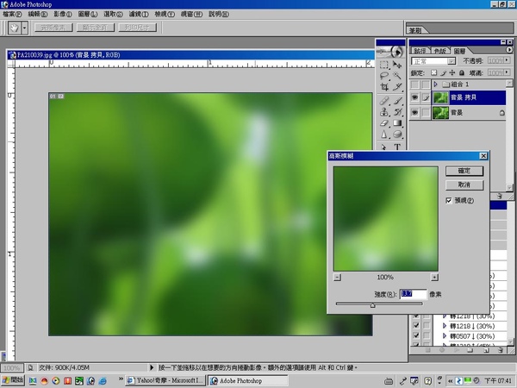Viewport: 517px width, 388px height.
Task: Select the Path Selection arrow tool
Action: [x=384, y=147]
